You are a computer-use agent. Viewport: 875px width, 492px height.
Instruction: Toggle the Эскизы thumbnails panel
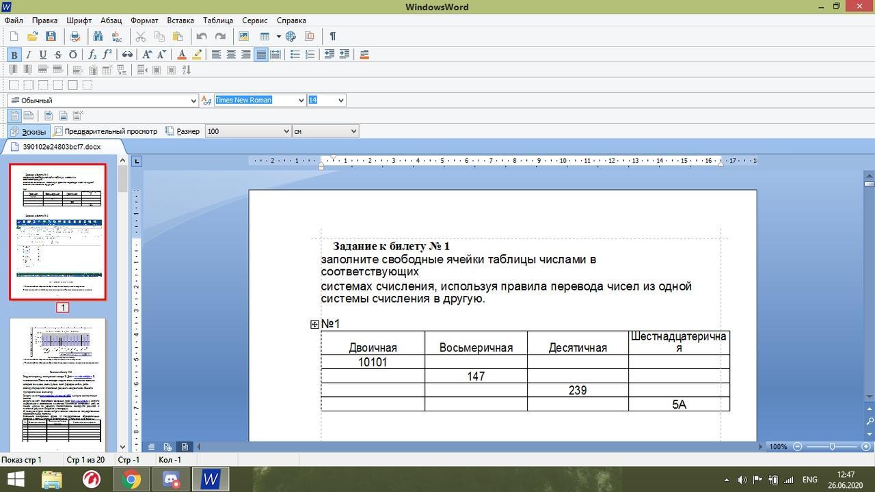click(x=27, y=131)
